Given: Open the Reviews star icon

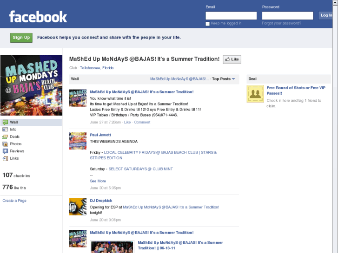Looking at the screenshot, I should [x=5, y=151].
